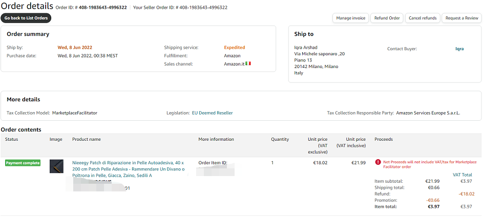Click the Refund Order button
484x217 pixels.
387,18
